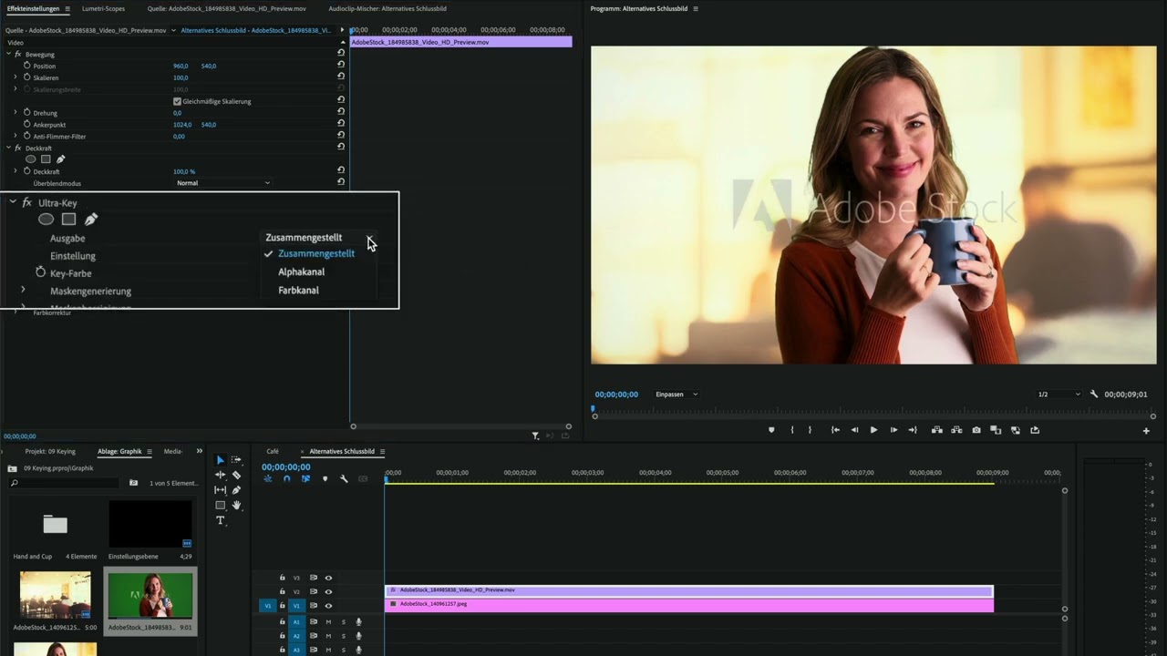
Task: Open the timeline wrench settings
Action: 344,478
